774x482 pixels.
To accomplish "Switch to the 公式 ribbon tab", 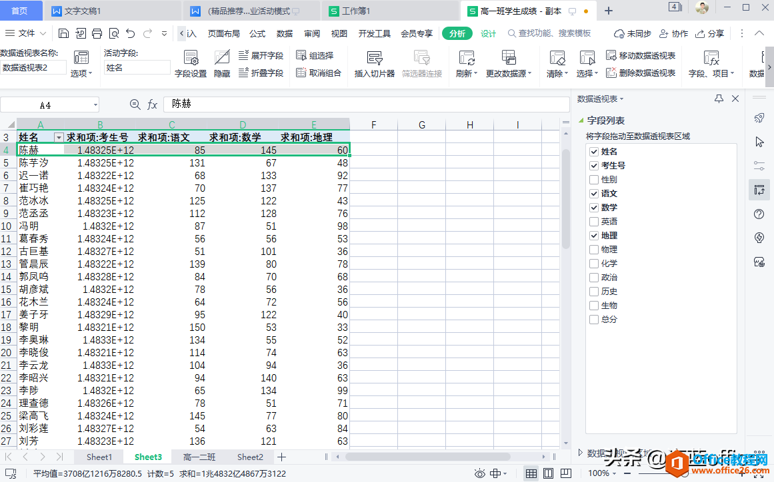I will 257,33.
